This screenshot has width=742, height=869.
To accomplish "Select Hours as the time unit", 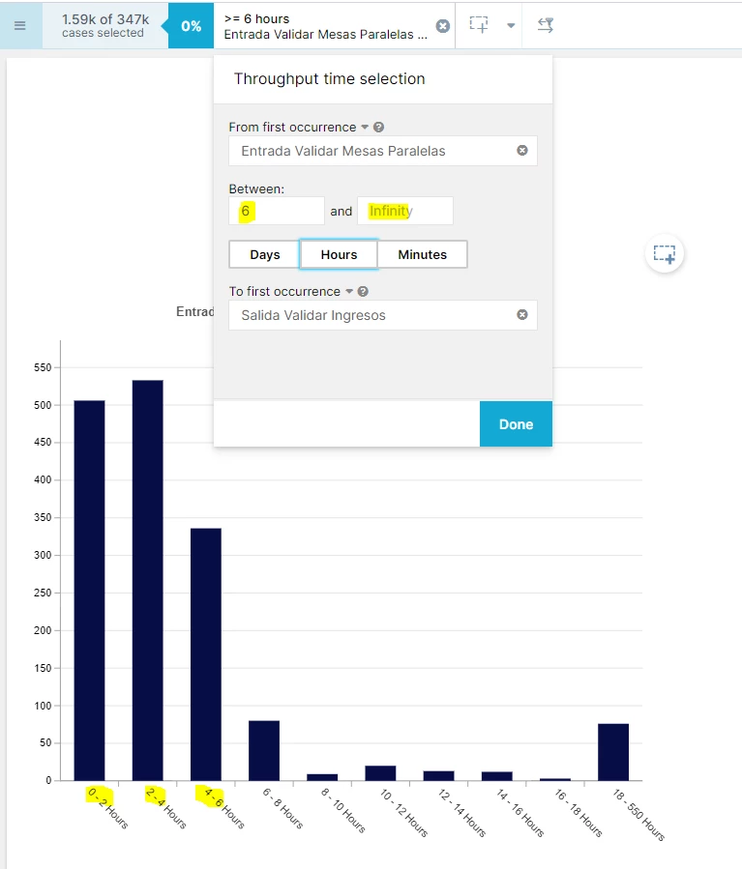I will tap(339, 255).
